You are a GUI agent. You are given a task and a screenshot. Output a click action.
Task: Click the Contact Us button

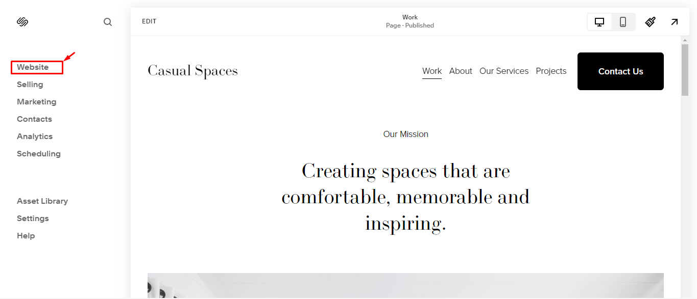620,71
